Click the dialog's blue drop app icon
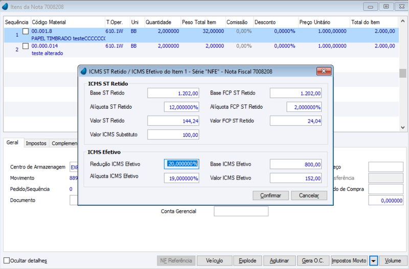Viewport: 409px width, 269px height. click(84, 71)
